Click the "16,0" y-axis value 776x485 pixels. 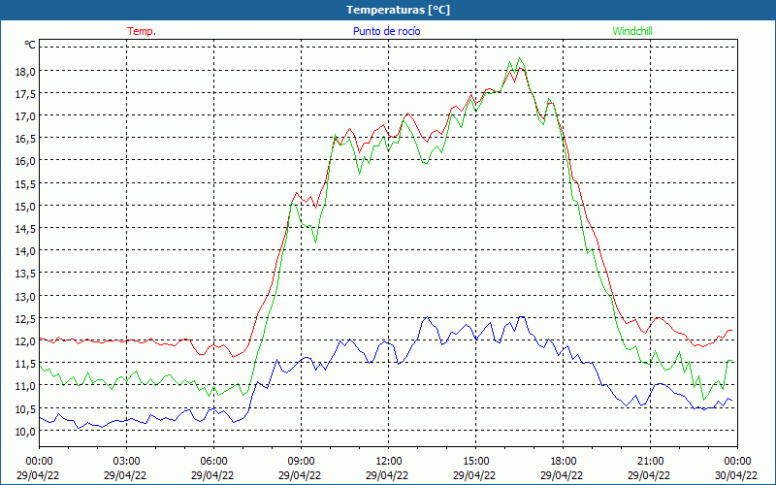26,161
